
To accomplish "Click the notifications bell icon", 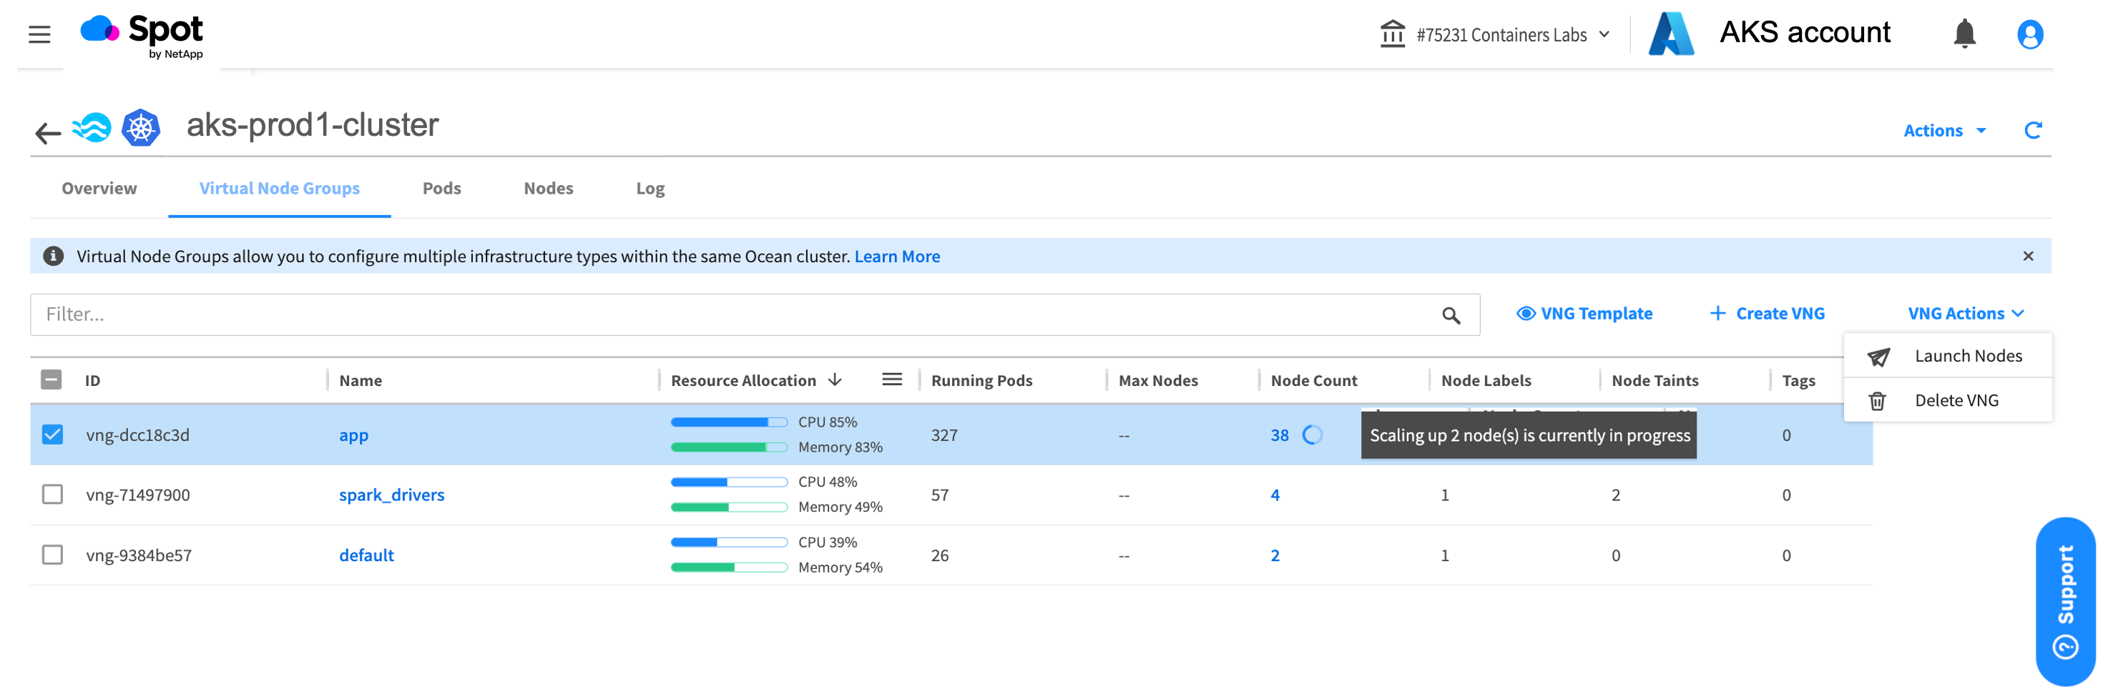I will coord(1964,34).
